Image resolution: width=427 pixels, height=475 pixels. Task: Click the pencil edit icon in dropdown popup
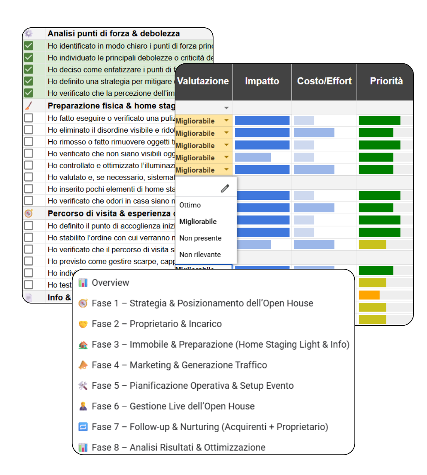click(x=225, y=188)
